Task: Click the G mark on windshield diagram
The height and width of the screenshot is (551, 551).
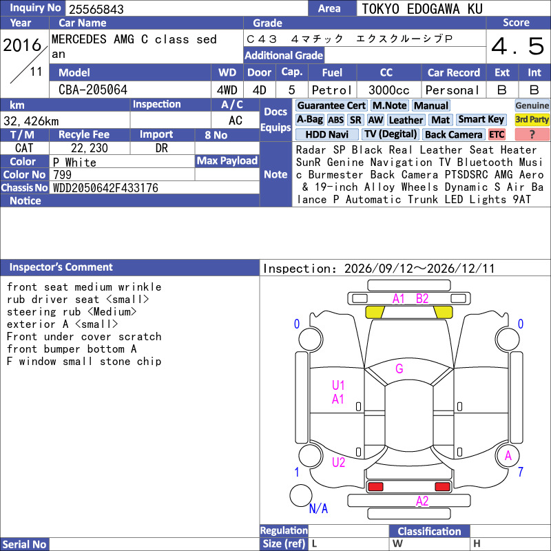Action: [399, 368]
